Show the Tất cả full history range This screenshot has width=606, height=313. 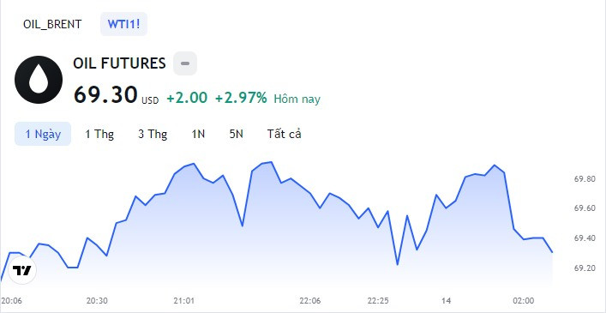[x=284, y=134]
